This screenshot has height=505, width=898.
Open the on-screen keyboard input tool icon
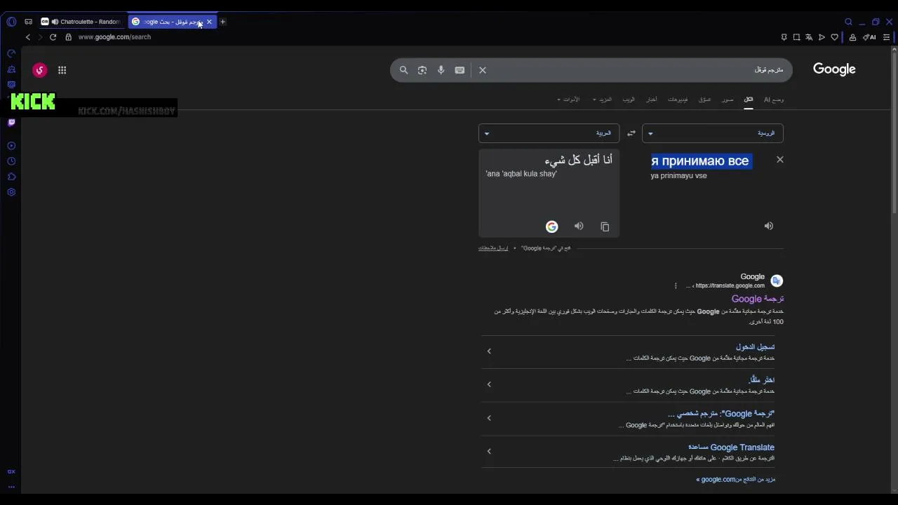click(x=460, y=70)
